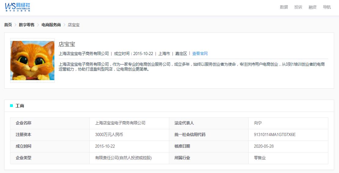The width and height of the screenshot is (339, 173).
Task: Select 上海市 location text
Action: (x=164, y=53)
